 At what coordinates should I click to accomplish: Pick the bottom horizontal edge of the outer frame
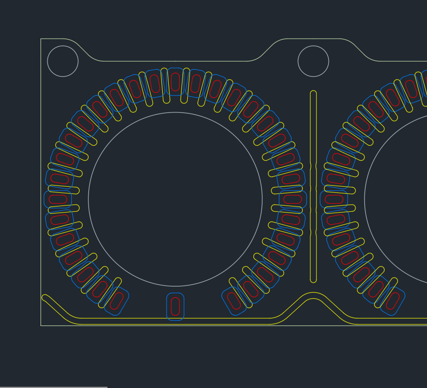[x=188, y=325]
